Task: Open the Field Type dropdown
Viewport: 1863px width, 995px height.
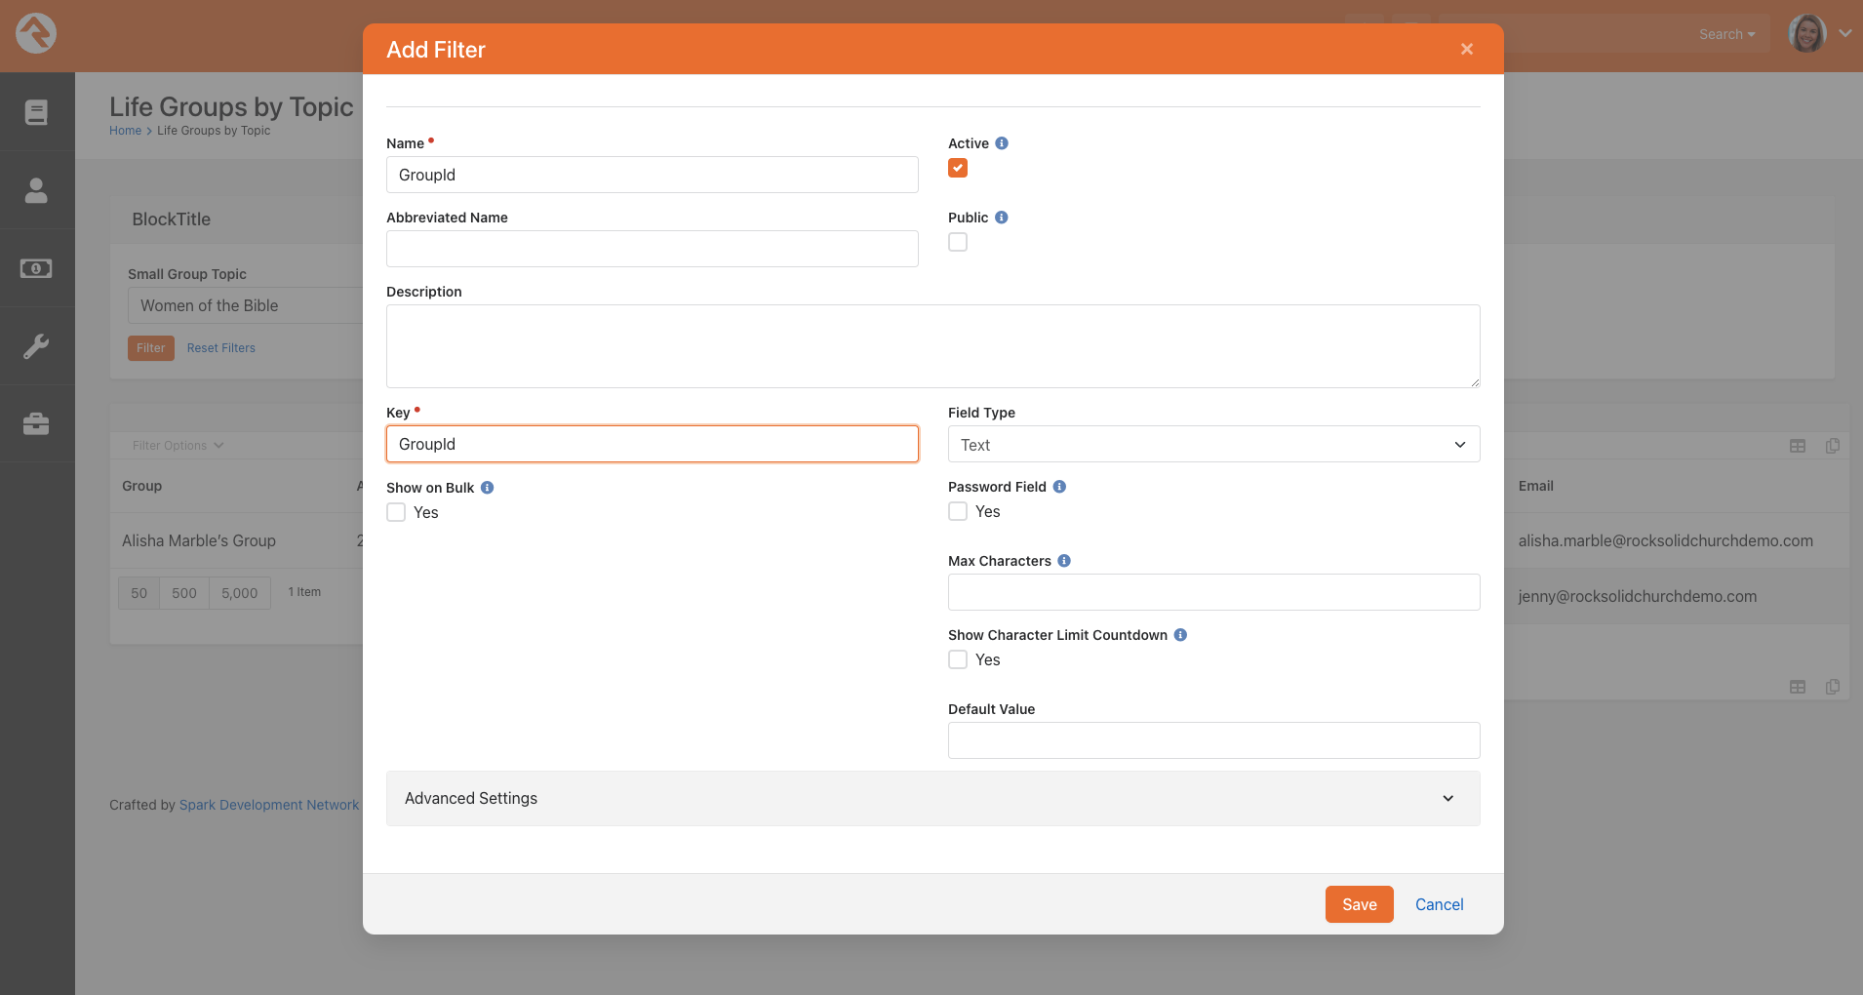Action: pos(1213,444)
